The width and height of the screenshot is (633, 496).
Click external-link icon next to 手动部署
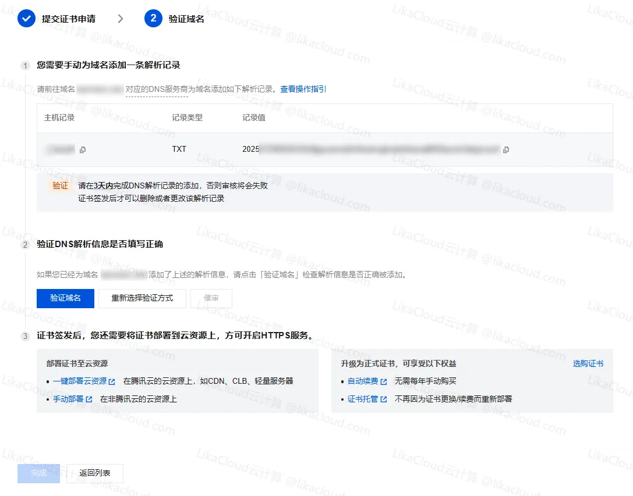[89, 399]
